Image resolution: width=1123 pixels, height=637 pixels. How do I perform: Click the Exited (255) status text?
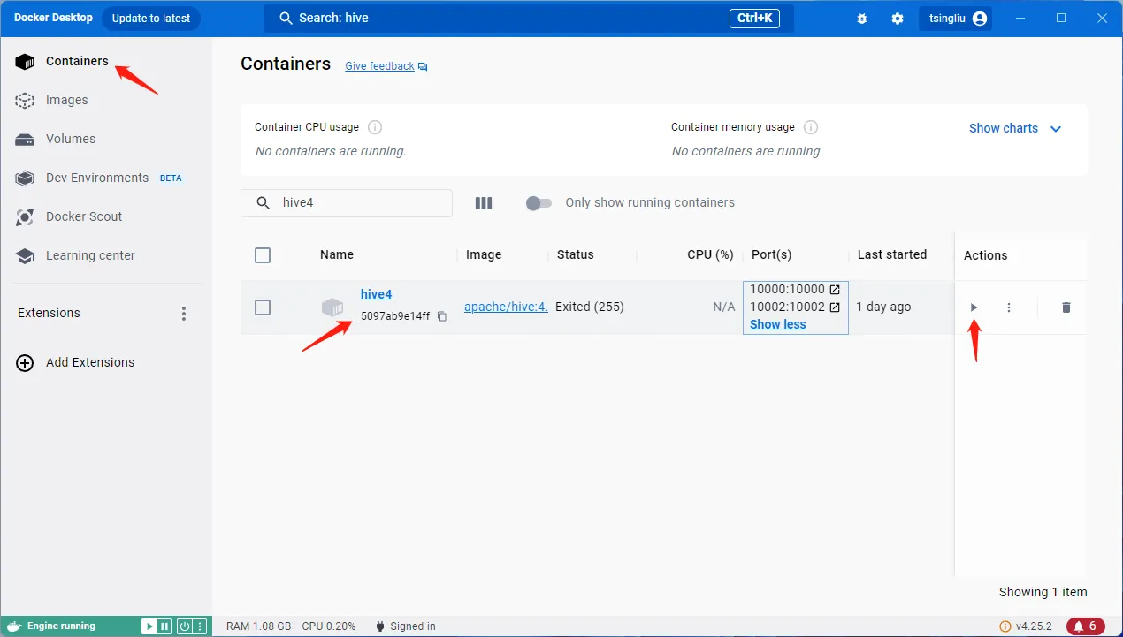pos(590,307)
